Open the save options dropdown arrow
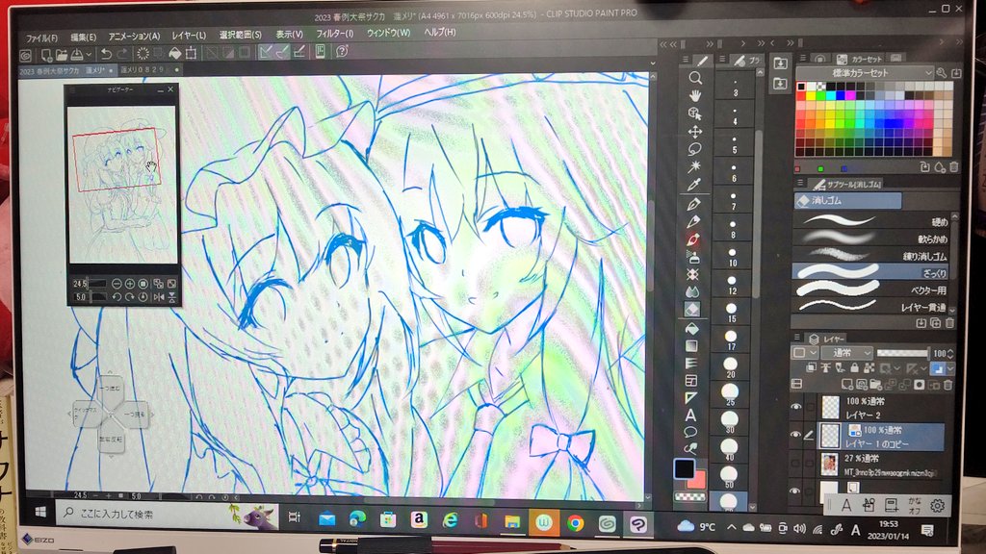Image resolution: width=986 pixels, height=554 pixels. click(x=89, y=55)
